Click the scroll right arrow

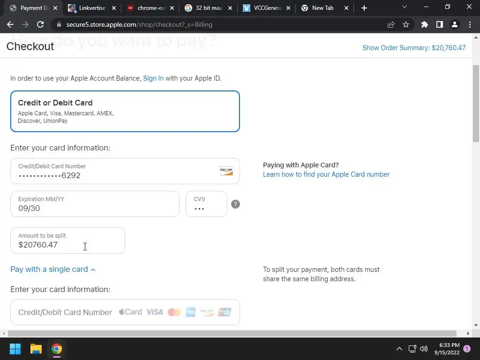click(x=468, y=333)
